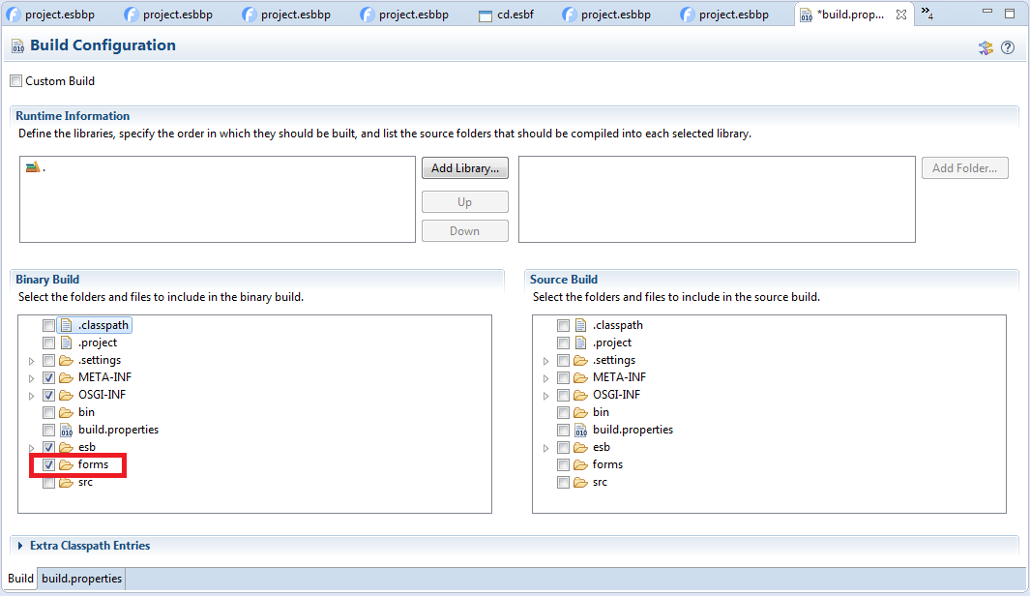
Task: Expand the esb folder in Source Build
Action: tap(545, 448)
